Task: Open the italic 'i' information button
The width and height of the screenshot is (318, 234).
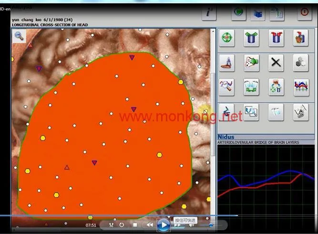Action: pos(209,13)
